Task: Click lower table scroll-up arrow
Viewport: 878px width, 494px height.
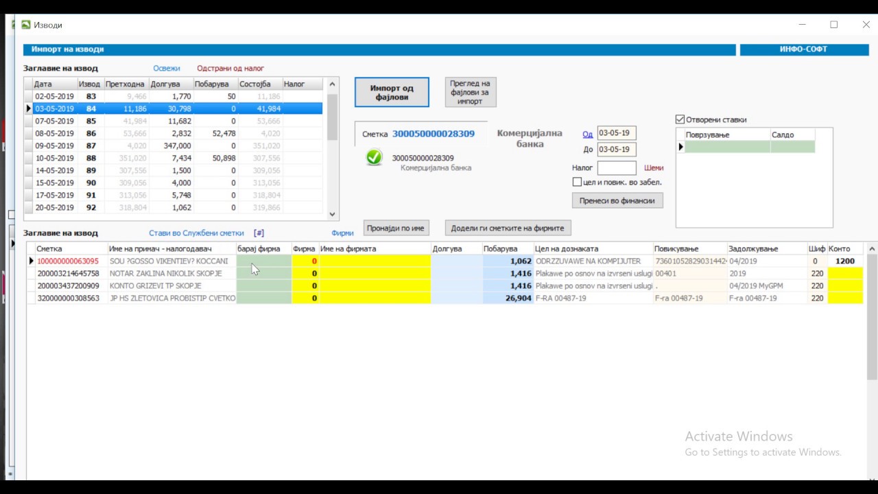Action: coord(872,249)
